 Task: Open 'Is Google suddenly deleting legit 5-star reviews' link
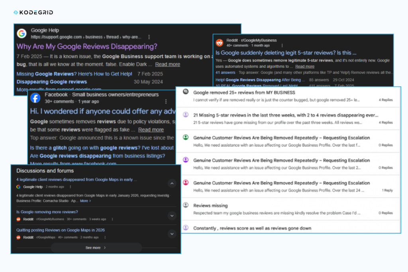pyautogui.click(x=286, y=52)
